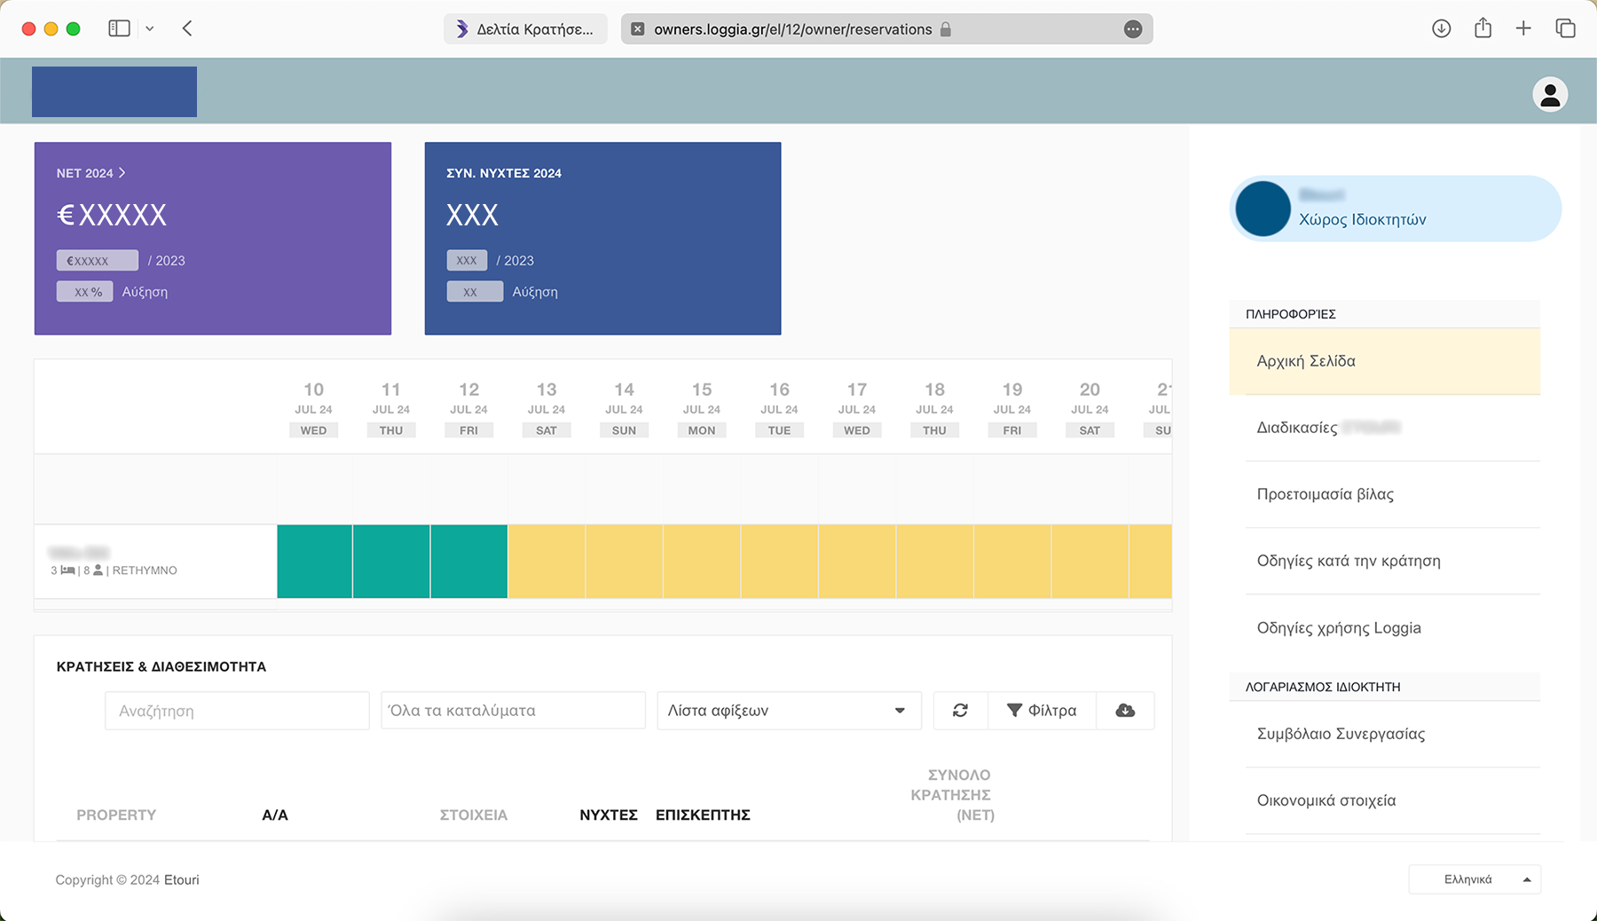Open the Ελληνικά language dropdown
Screen dimensions: 1597x921
point(1475,879)
